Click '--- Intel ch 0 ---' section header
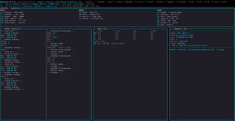235x121 pixels. [9, 31]
